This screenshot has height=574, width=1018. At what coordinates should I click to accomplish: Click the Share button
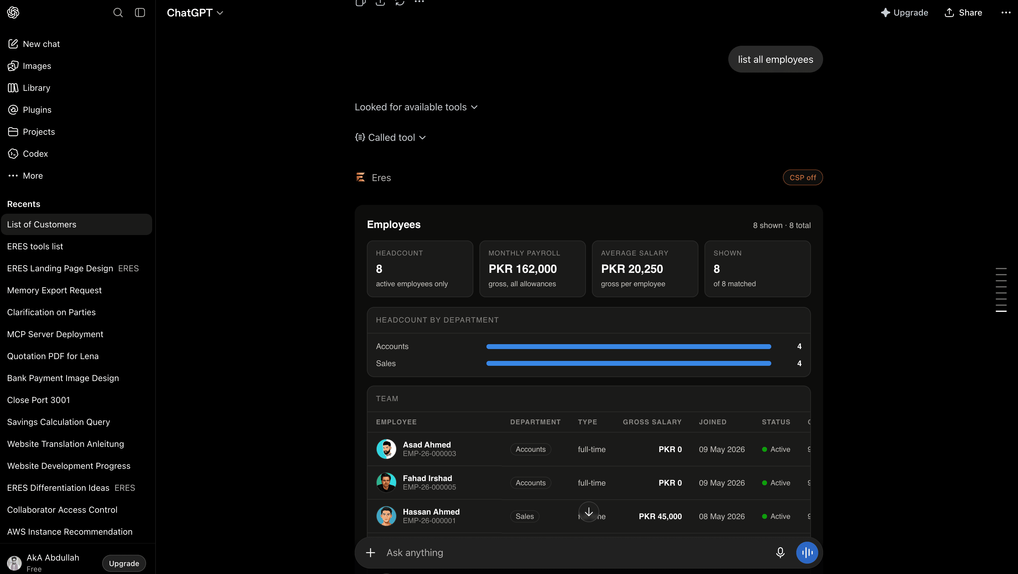[x=963, y=12]
